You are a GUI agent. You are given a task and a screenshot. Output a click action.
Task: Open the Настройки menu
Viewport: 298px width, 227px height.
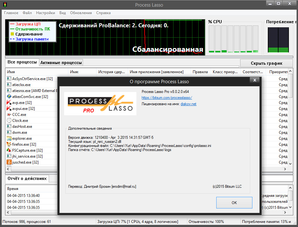(x=45, y=13)
